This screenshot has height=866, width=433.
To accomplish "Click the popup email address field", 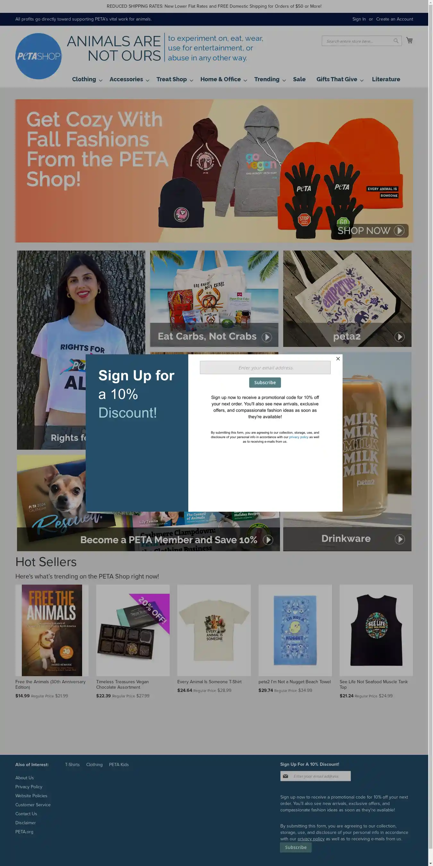I will tap(265, 367).
